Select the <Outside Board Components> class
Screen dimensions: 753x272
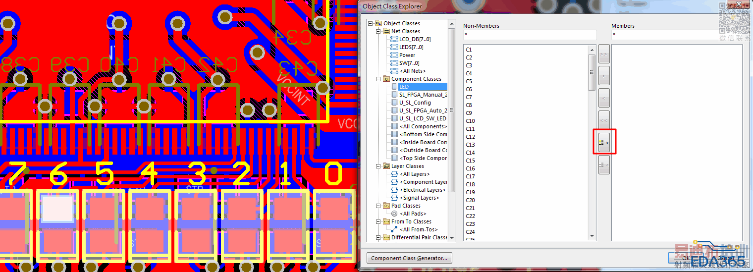click(423, 150)
